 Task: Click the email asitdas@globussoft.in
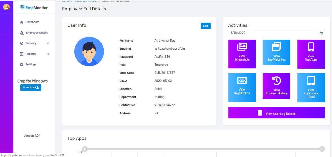tap(170, 49)
